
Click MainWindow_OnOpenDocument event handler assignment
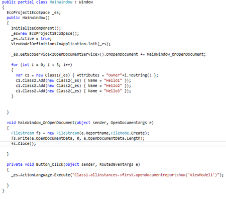tap(175, 54)
